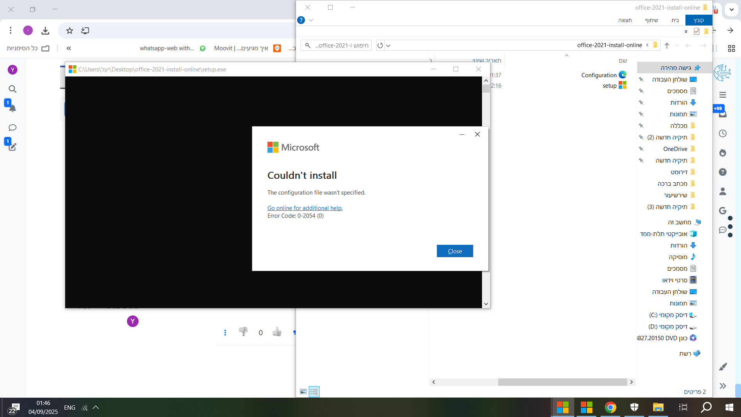Select the setup file in Explorer
The image size is (741, 417).
tap(614, 85)
